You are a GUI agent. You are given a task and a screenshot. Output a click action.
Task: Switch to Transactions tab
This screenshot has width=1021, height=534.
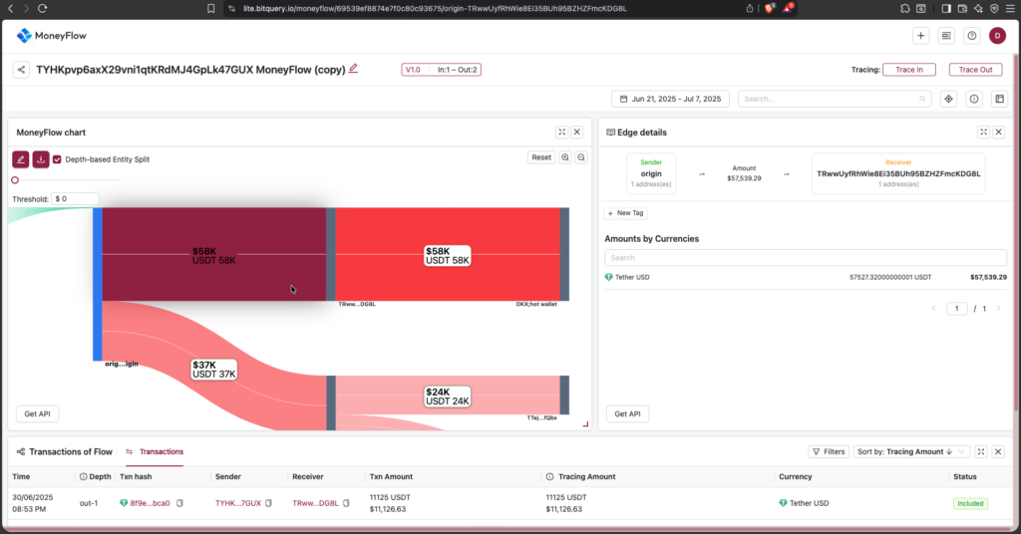point(155,451)
